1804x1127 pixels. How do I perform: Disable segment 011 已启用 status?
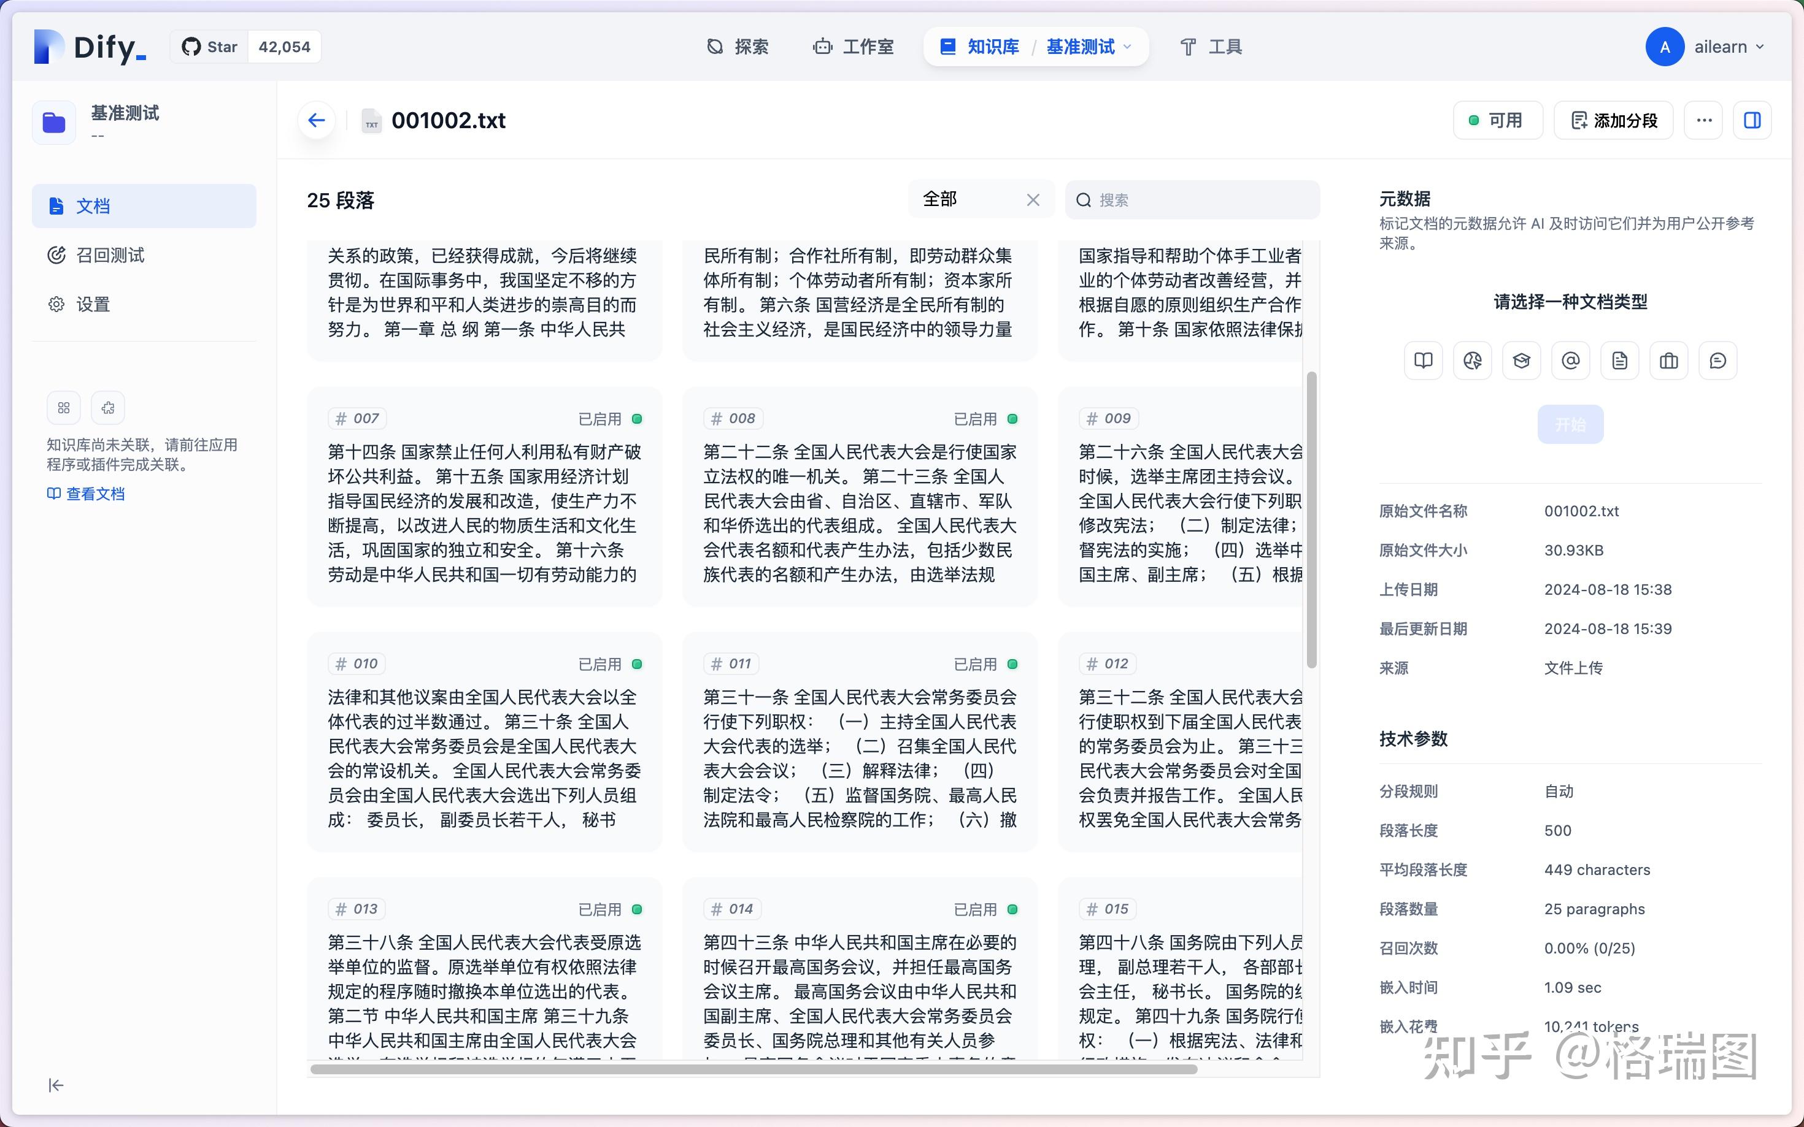point(1012,663)
